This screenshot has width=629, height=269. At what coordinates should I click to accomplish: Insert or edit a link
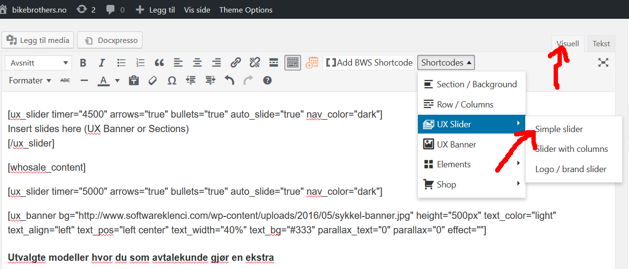coord(236,63)
